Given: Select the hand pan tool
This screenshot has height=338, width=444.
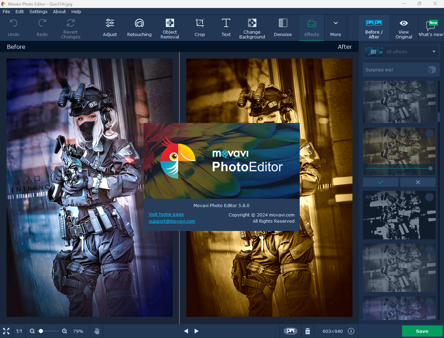Looking at the screenshot, I should click(97, 331).
